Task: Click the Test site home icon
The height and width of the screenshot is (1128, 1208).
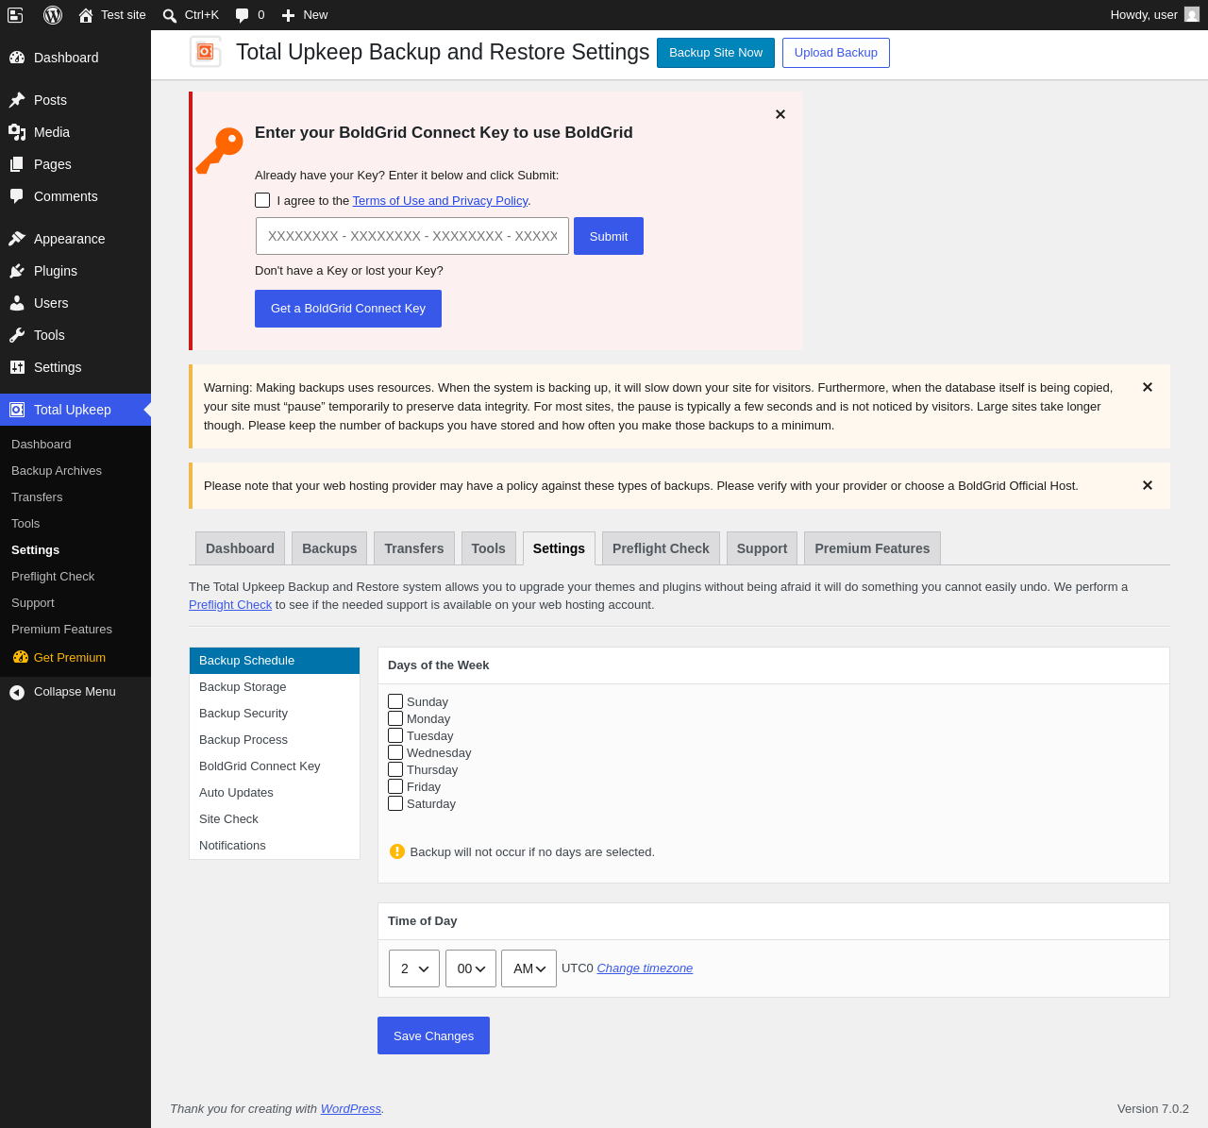Action: point(86,15)
